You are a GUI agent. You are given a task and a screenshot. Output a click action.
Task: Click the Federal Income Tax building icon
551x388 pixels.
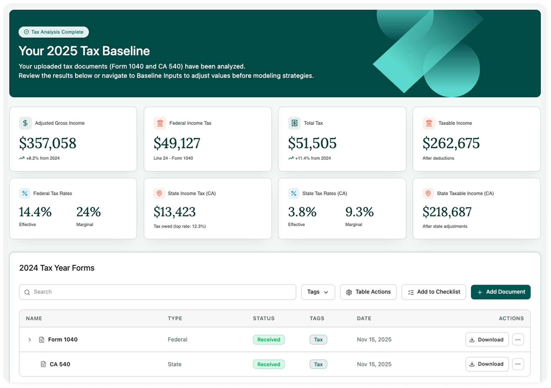(x=160, y=123)
